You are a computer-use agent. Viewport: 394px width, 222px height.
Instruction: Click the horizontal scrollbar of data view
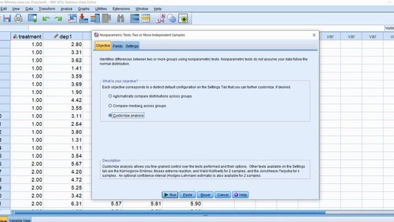(170, 212)
